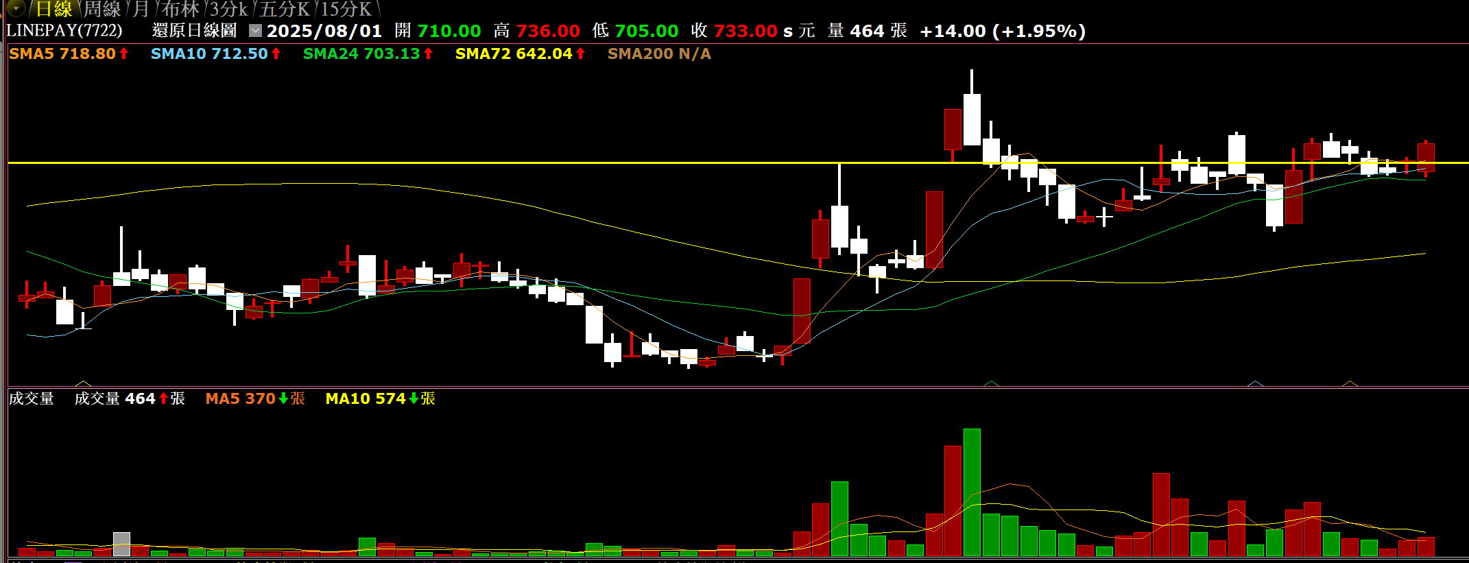Select the orange SMA5 718.80 indicator label

62,53
